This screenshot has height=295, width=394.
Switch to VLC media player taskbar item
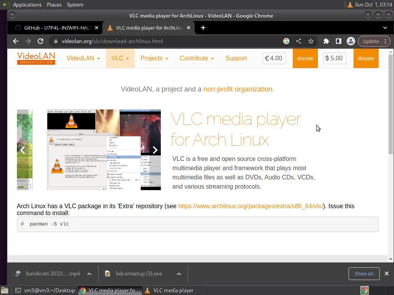tap(174, 290)
